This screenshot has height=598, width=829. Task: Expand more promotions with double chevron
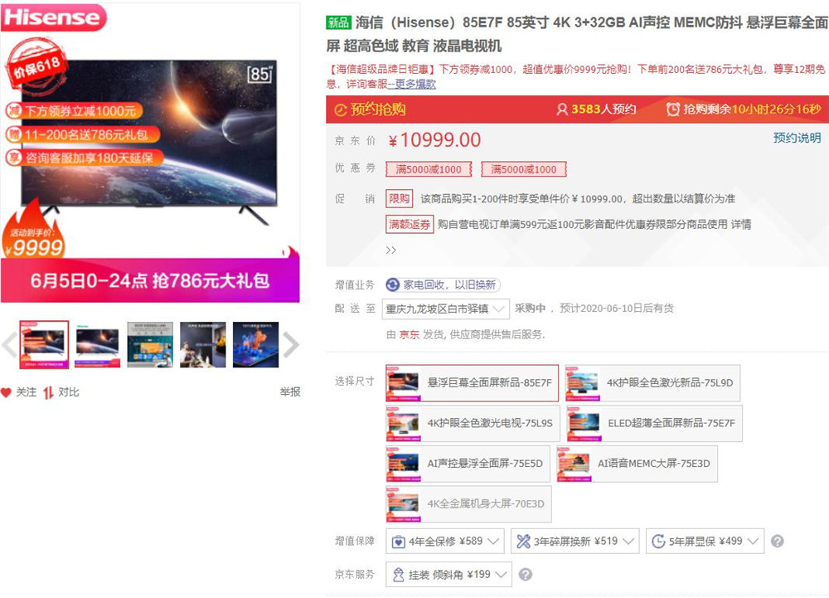(x=391, y=250)
